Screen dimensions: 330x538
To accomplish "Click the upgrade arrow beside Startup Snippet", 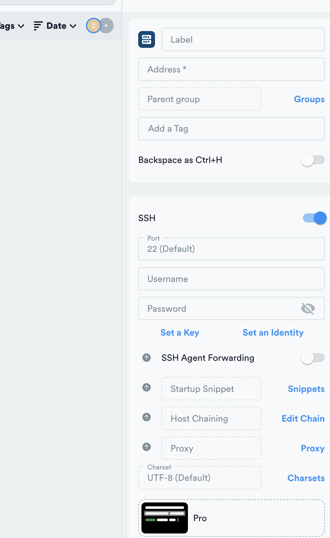I will click(147, 387).
